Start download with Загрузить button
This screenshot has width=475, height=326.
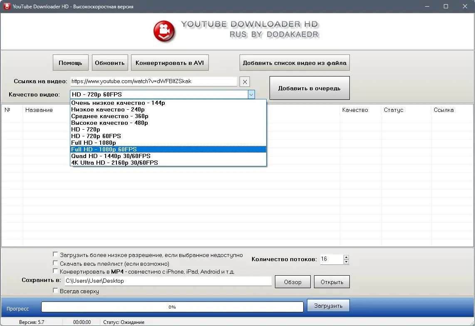coord(328,305)
